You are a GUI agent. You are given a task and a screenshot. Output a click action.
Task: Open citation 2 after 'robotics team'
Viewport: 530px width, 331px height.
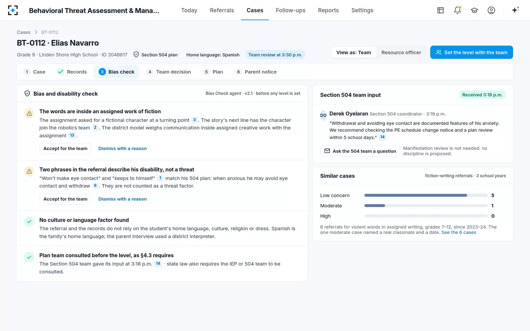pos(95,128)
